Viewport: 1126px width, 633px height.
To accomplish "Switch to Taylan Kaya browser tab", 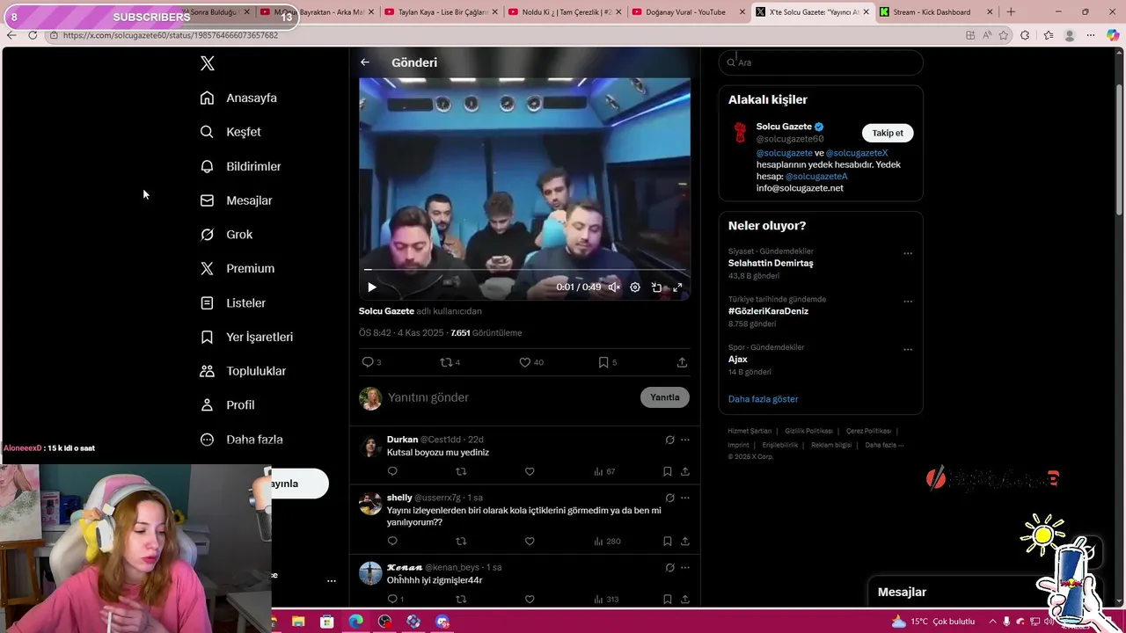I will point(442,12).
